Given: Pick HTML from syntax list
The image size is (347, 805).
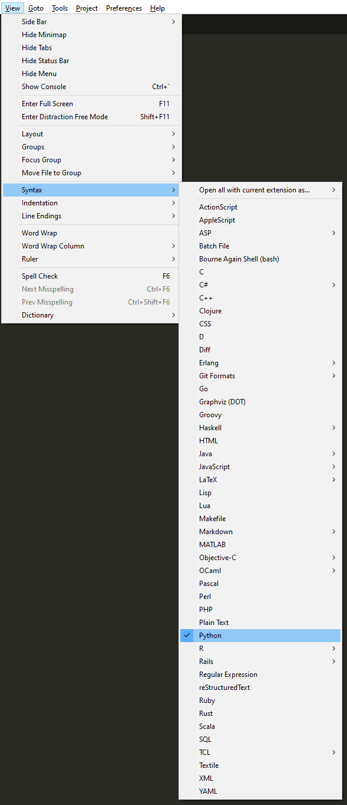Looking at the screenshot, I should (260, 441).
